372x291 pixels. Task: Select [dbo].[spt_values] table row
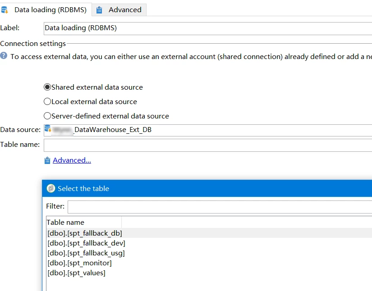(209, 273)
